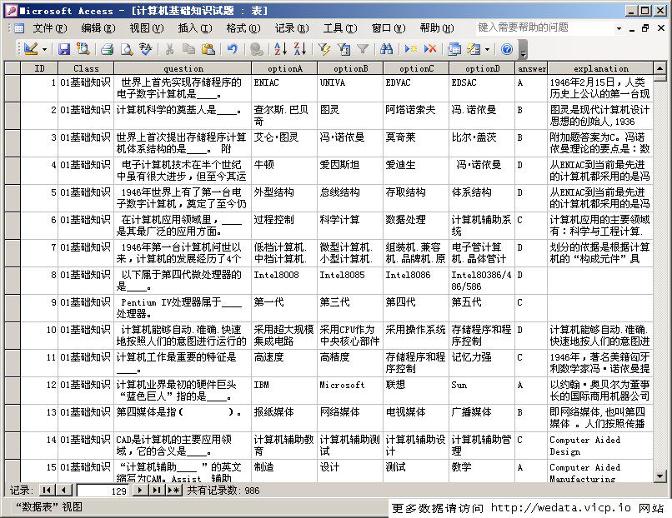Open the 记录(R) menu
Screen dimensions: 672x518
point(292,28)
